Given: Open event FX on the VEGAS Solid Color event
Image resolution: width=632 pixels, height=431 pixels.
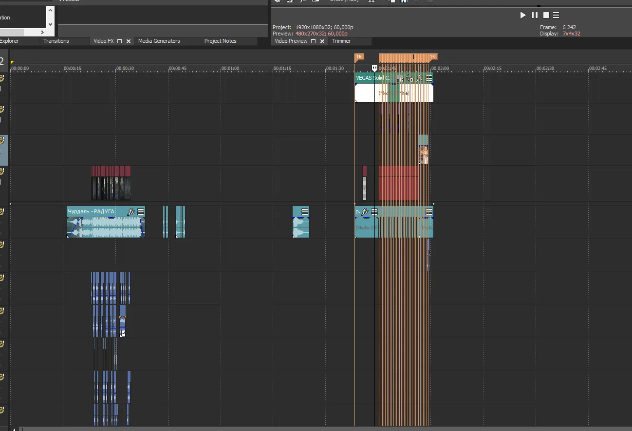Looking at the screenshot, I should pos(419,78).
